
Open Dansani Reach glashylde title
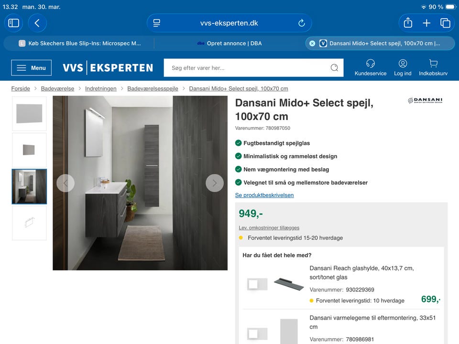[x=361, y=273]
